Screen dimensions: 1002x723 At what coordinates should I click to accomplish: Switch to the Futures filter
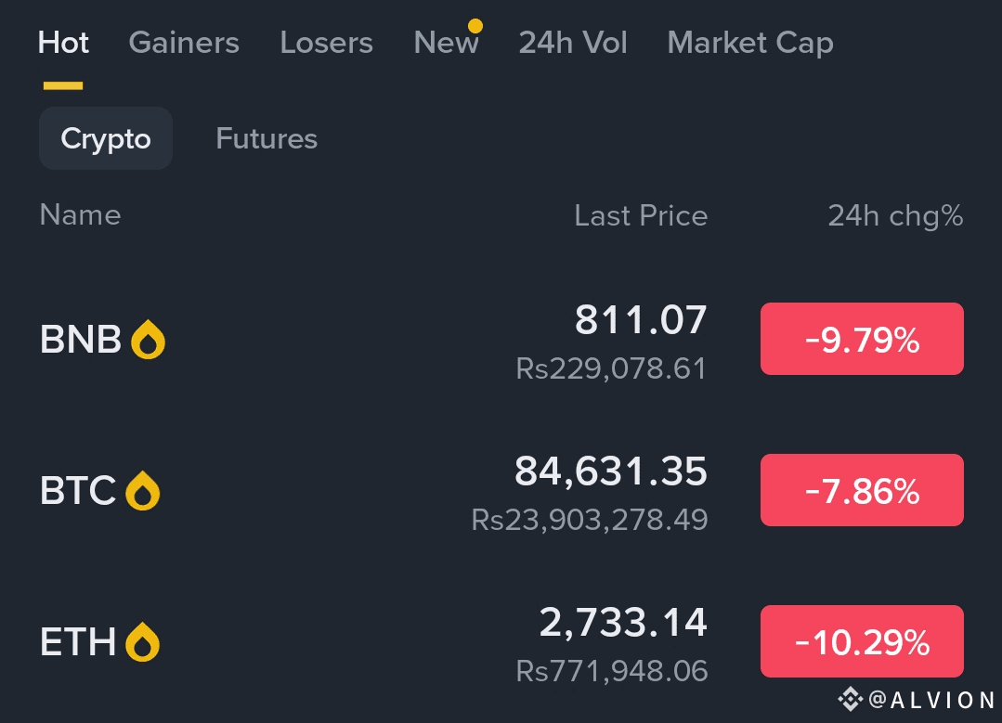[267, 138]
